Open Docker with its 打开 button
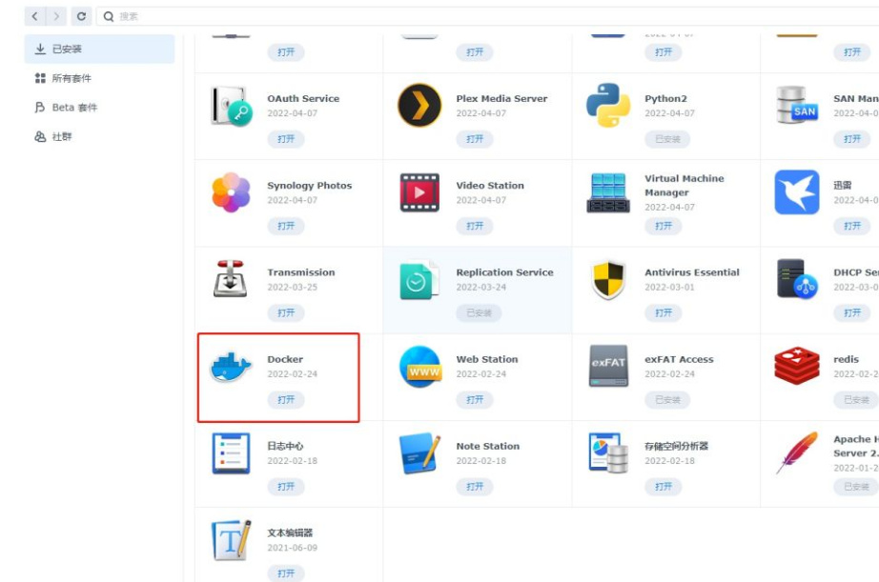The height and width of the screenshot is (582, 879). click(x=286, y=399)
